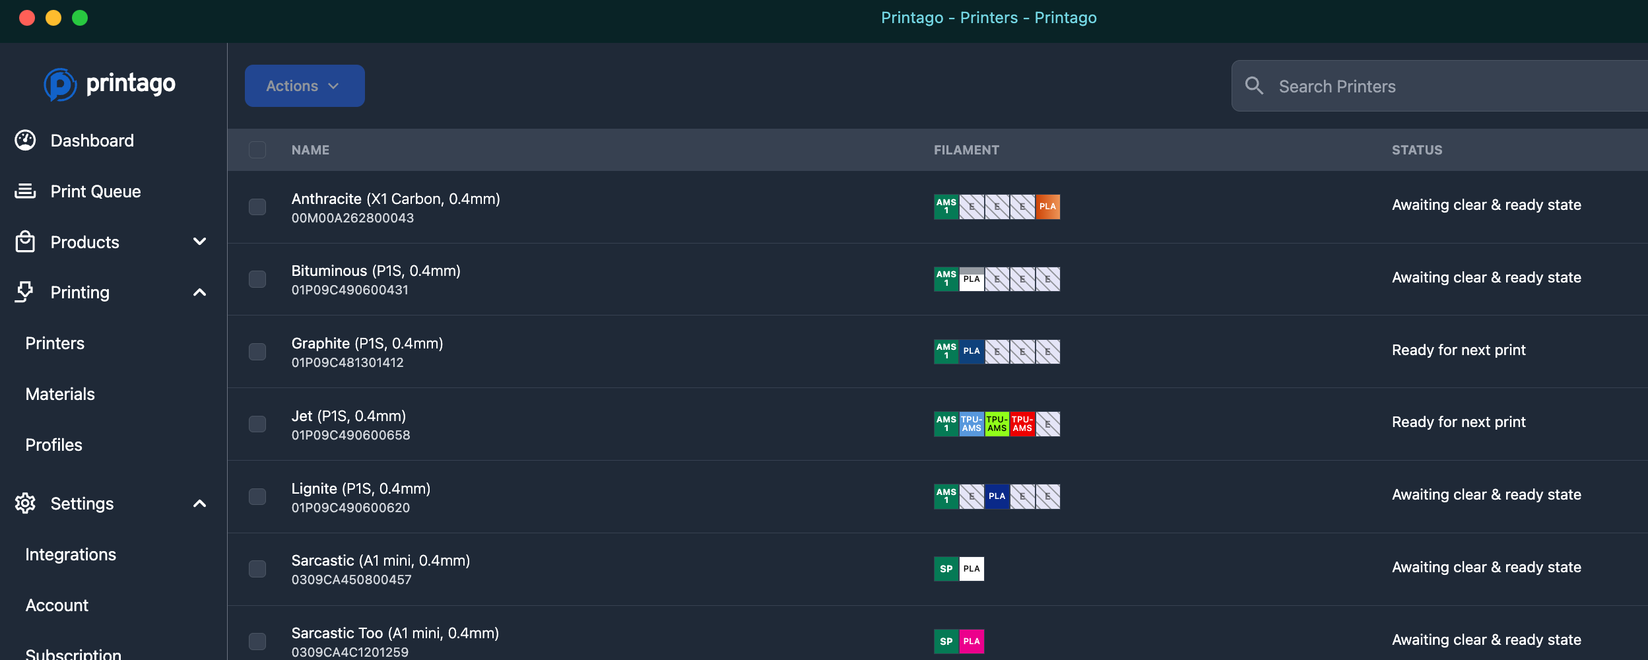This screenshot has height=660, width=1648.
Task: Open the Materials page in the sidebar
Action: click(60, 394)
